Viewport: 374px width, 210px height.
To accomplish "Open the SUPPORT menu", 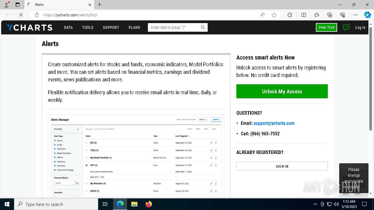I will tap(111, 27).
